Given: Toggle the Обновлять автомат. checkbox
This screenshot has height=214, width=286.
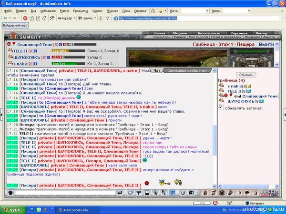Looking at the screenshot, I should click(x=220, y=107).
